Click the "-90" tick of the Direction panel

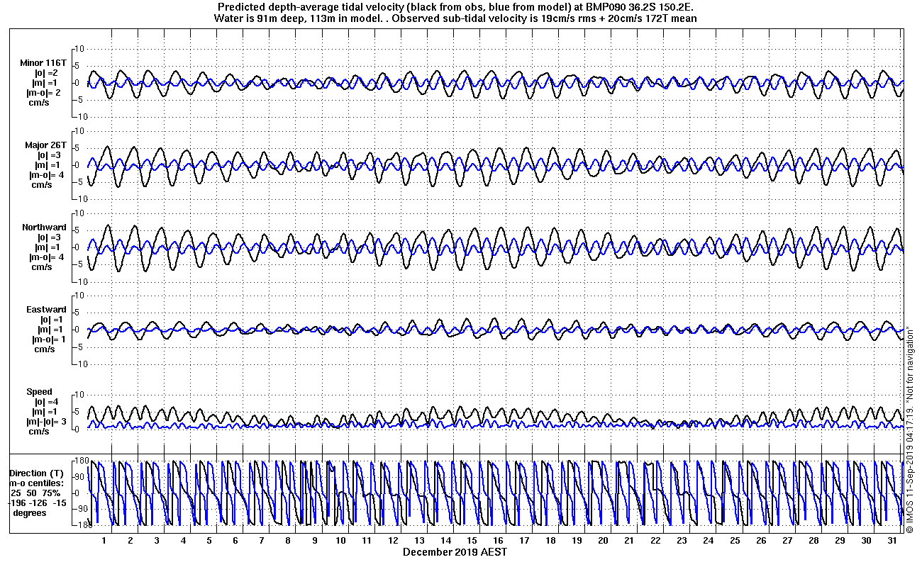[79, 509]
